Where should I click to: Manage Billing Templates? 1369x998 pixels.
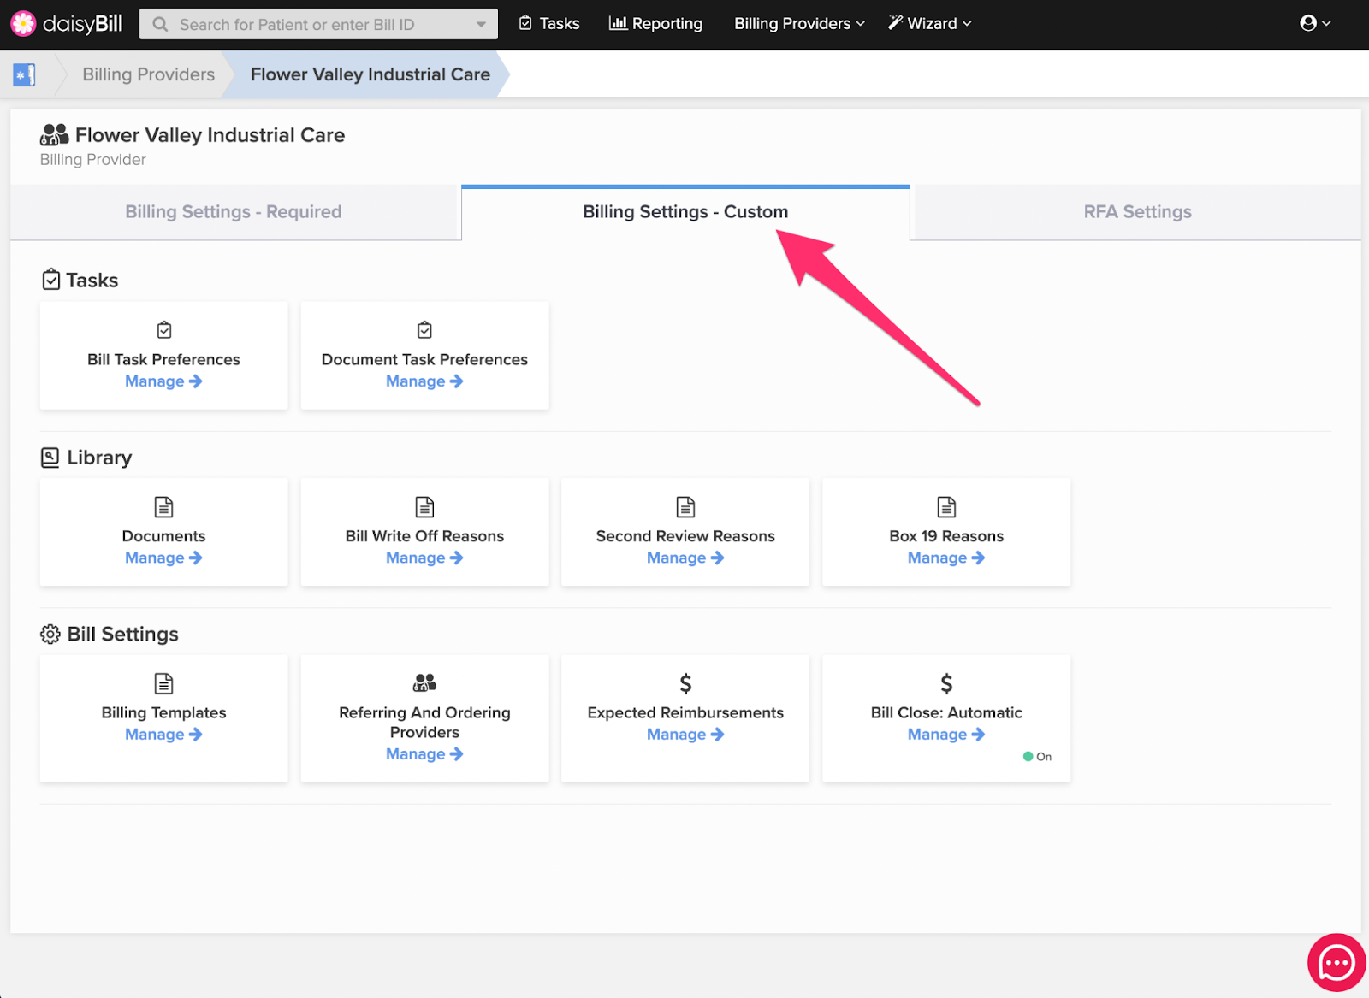click(x=163, y=735)
